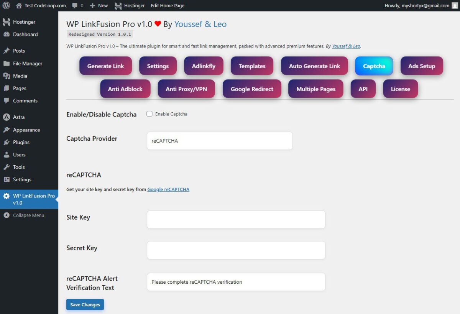
Task: Open the API tab
Action: [363, 89]
